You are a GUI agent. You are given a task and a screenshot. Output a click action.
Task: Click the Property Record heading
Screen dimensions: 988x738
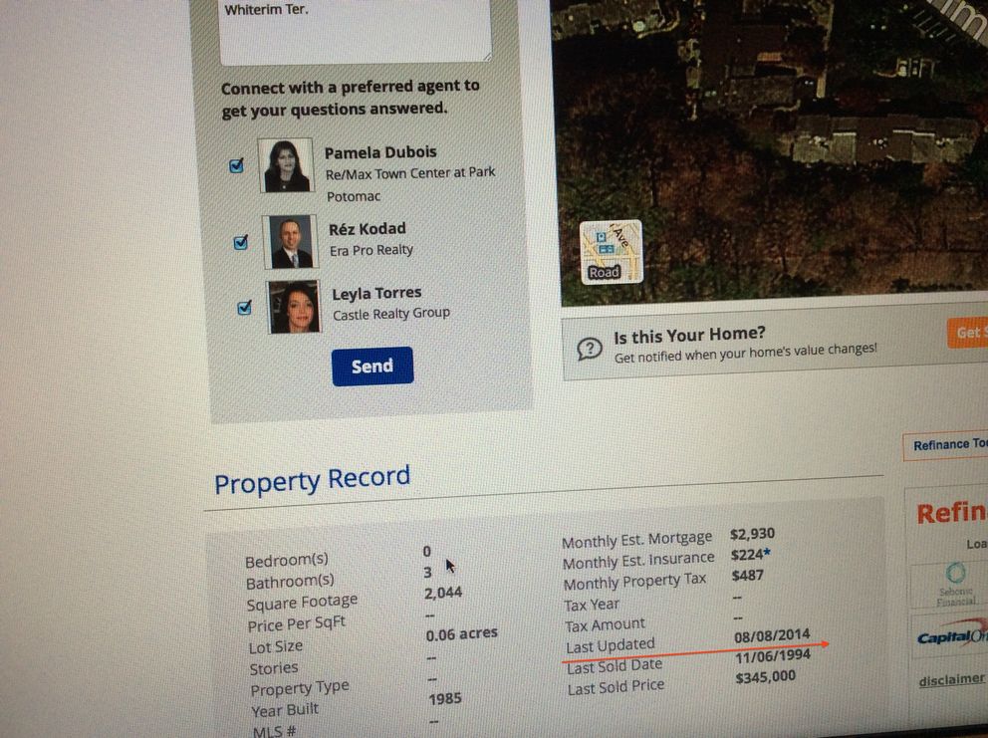click(312, 480)
